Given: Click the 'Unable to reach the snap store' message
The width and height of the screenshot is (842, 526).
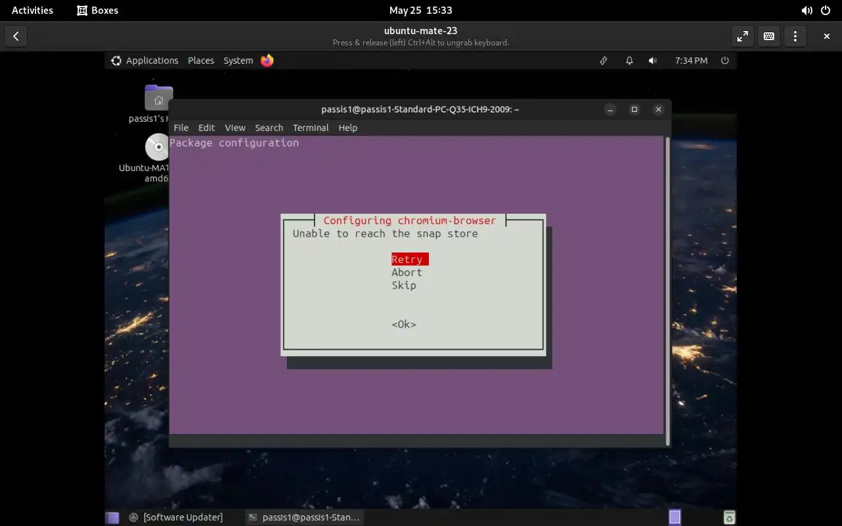Looking at the screenshot, I should 385,233.
